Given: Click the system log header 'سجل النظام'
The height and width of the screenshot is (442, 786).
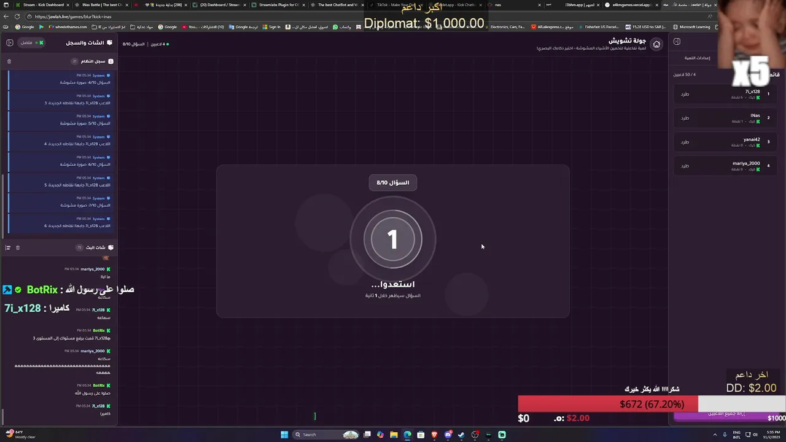Looking at the screenshot, I should point(93,61).
